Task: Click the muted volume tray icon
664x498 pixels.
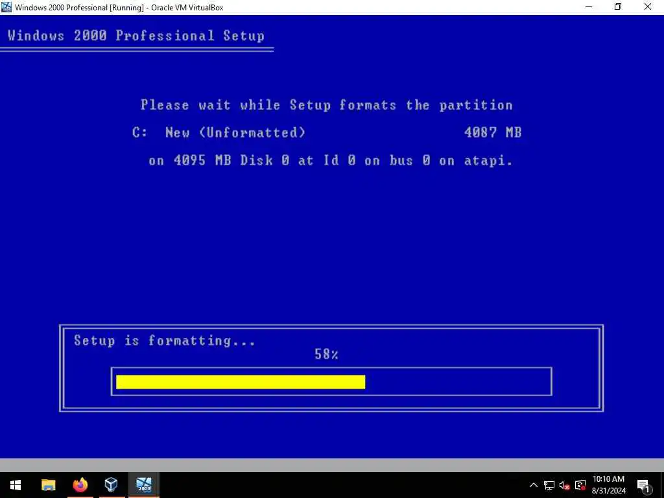Action: pos(564,485)
